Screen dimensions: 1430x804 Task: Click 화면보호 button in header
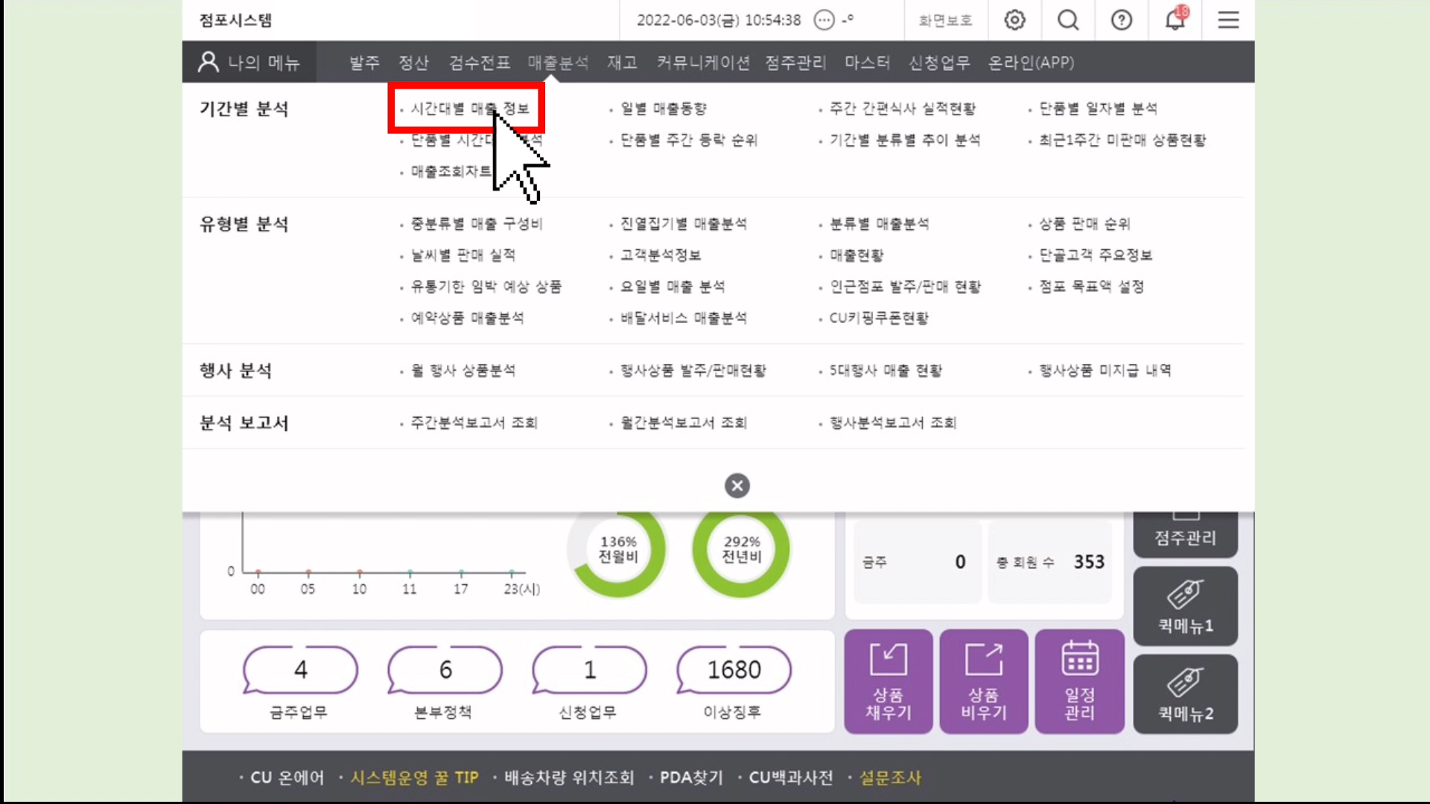945,20
